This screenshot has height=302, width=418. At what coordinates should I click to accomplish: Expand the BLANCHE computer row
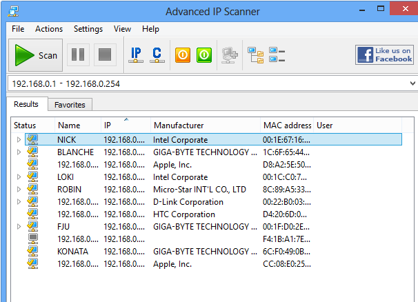(19, 152)
